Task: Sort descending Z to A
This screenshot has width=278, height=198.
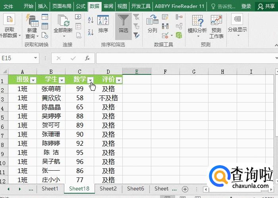Action: coord(91,32)
